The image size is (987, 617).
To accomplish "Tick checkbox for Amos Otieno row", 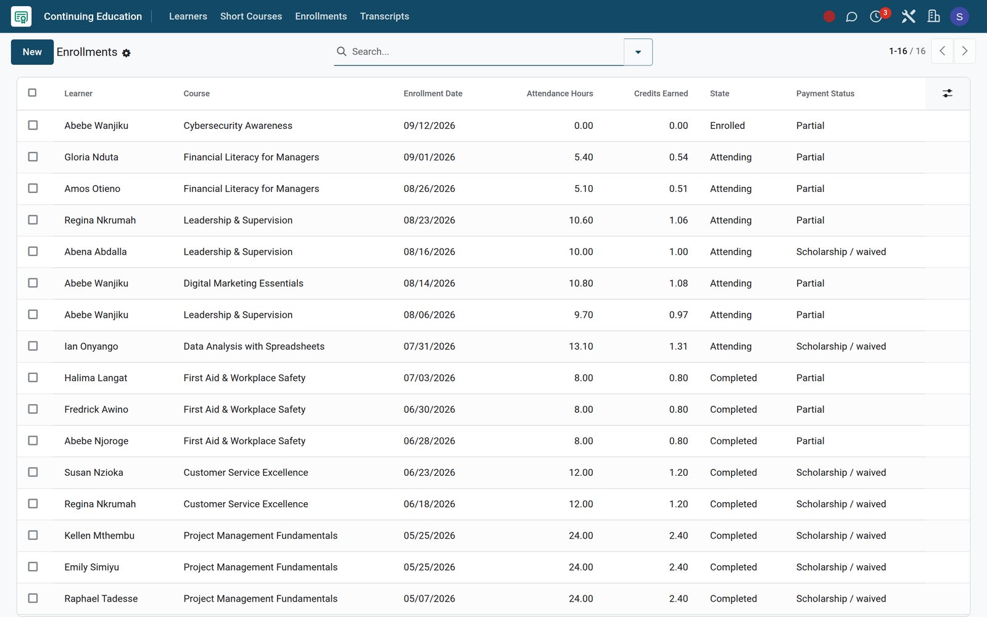I will 33,188.
